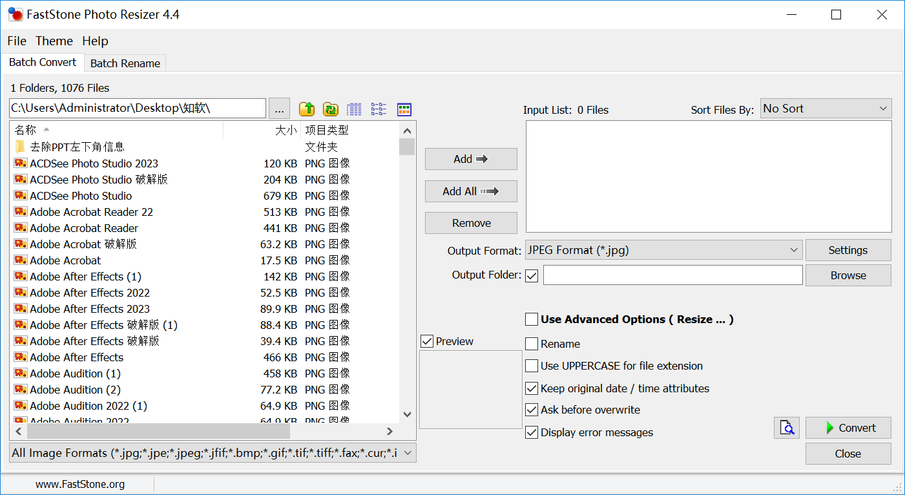Select file Adobe Acrobat 破解版

(x=83, y=244)
